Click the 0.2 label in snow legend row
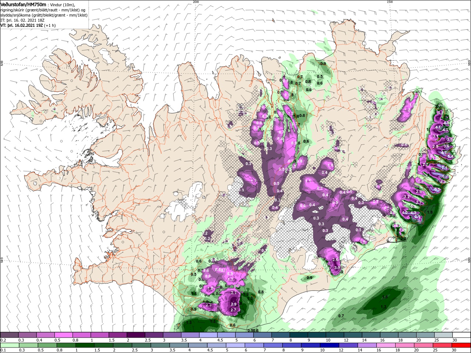This screenshot has width=471, height=353. pos(3,340)
